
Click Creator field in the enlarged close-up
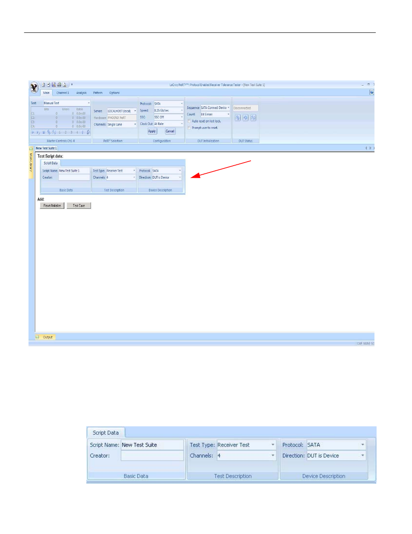pyautogui.click(x=152, y=456)
